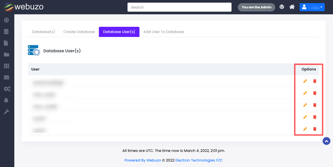
Task: Click the WordPress icon in top bar
Action: (282, 7)
